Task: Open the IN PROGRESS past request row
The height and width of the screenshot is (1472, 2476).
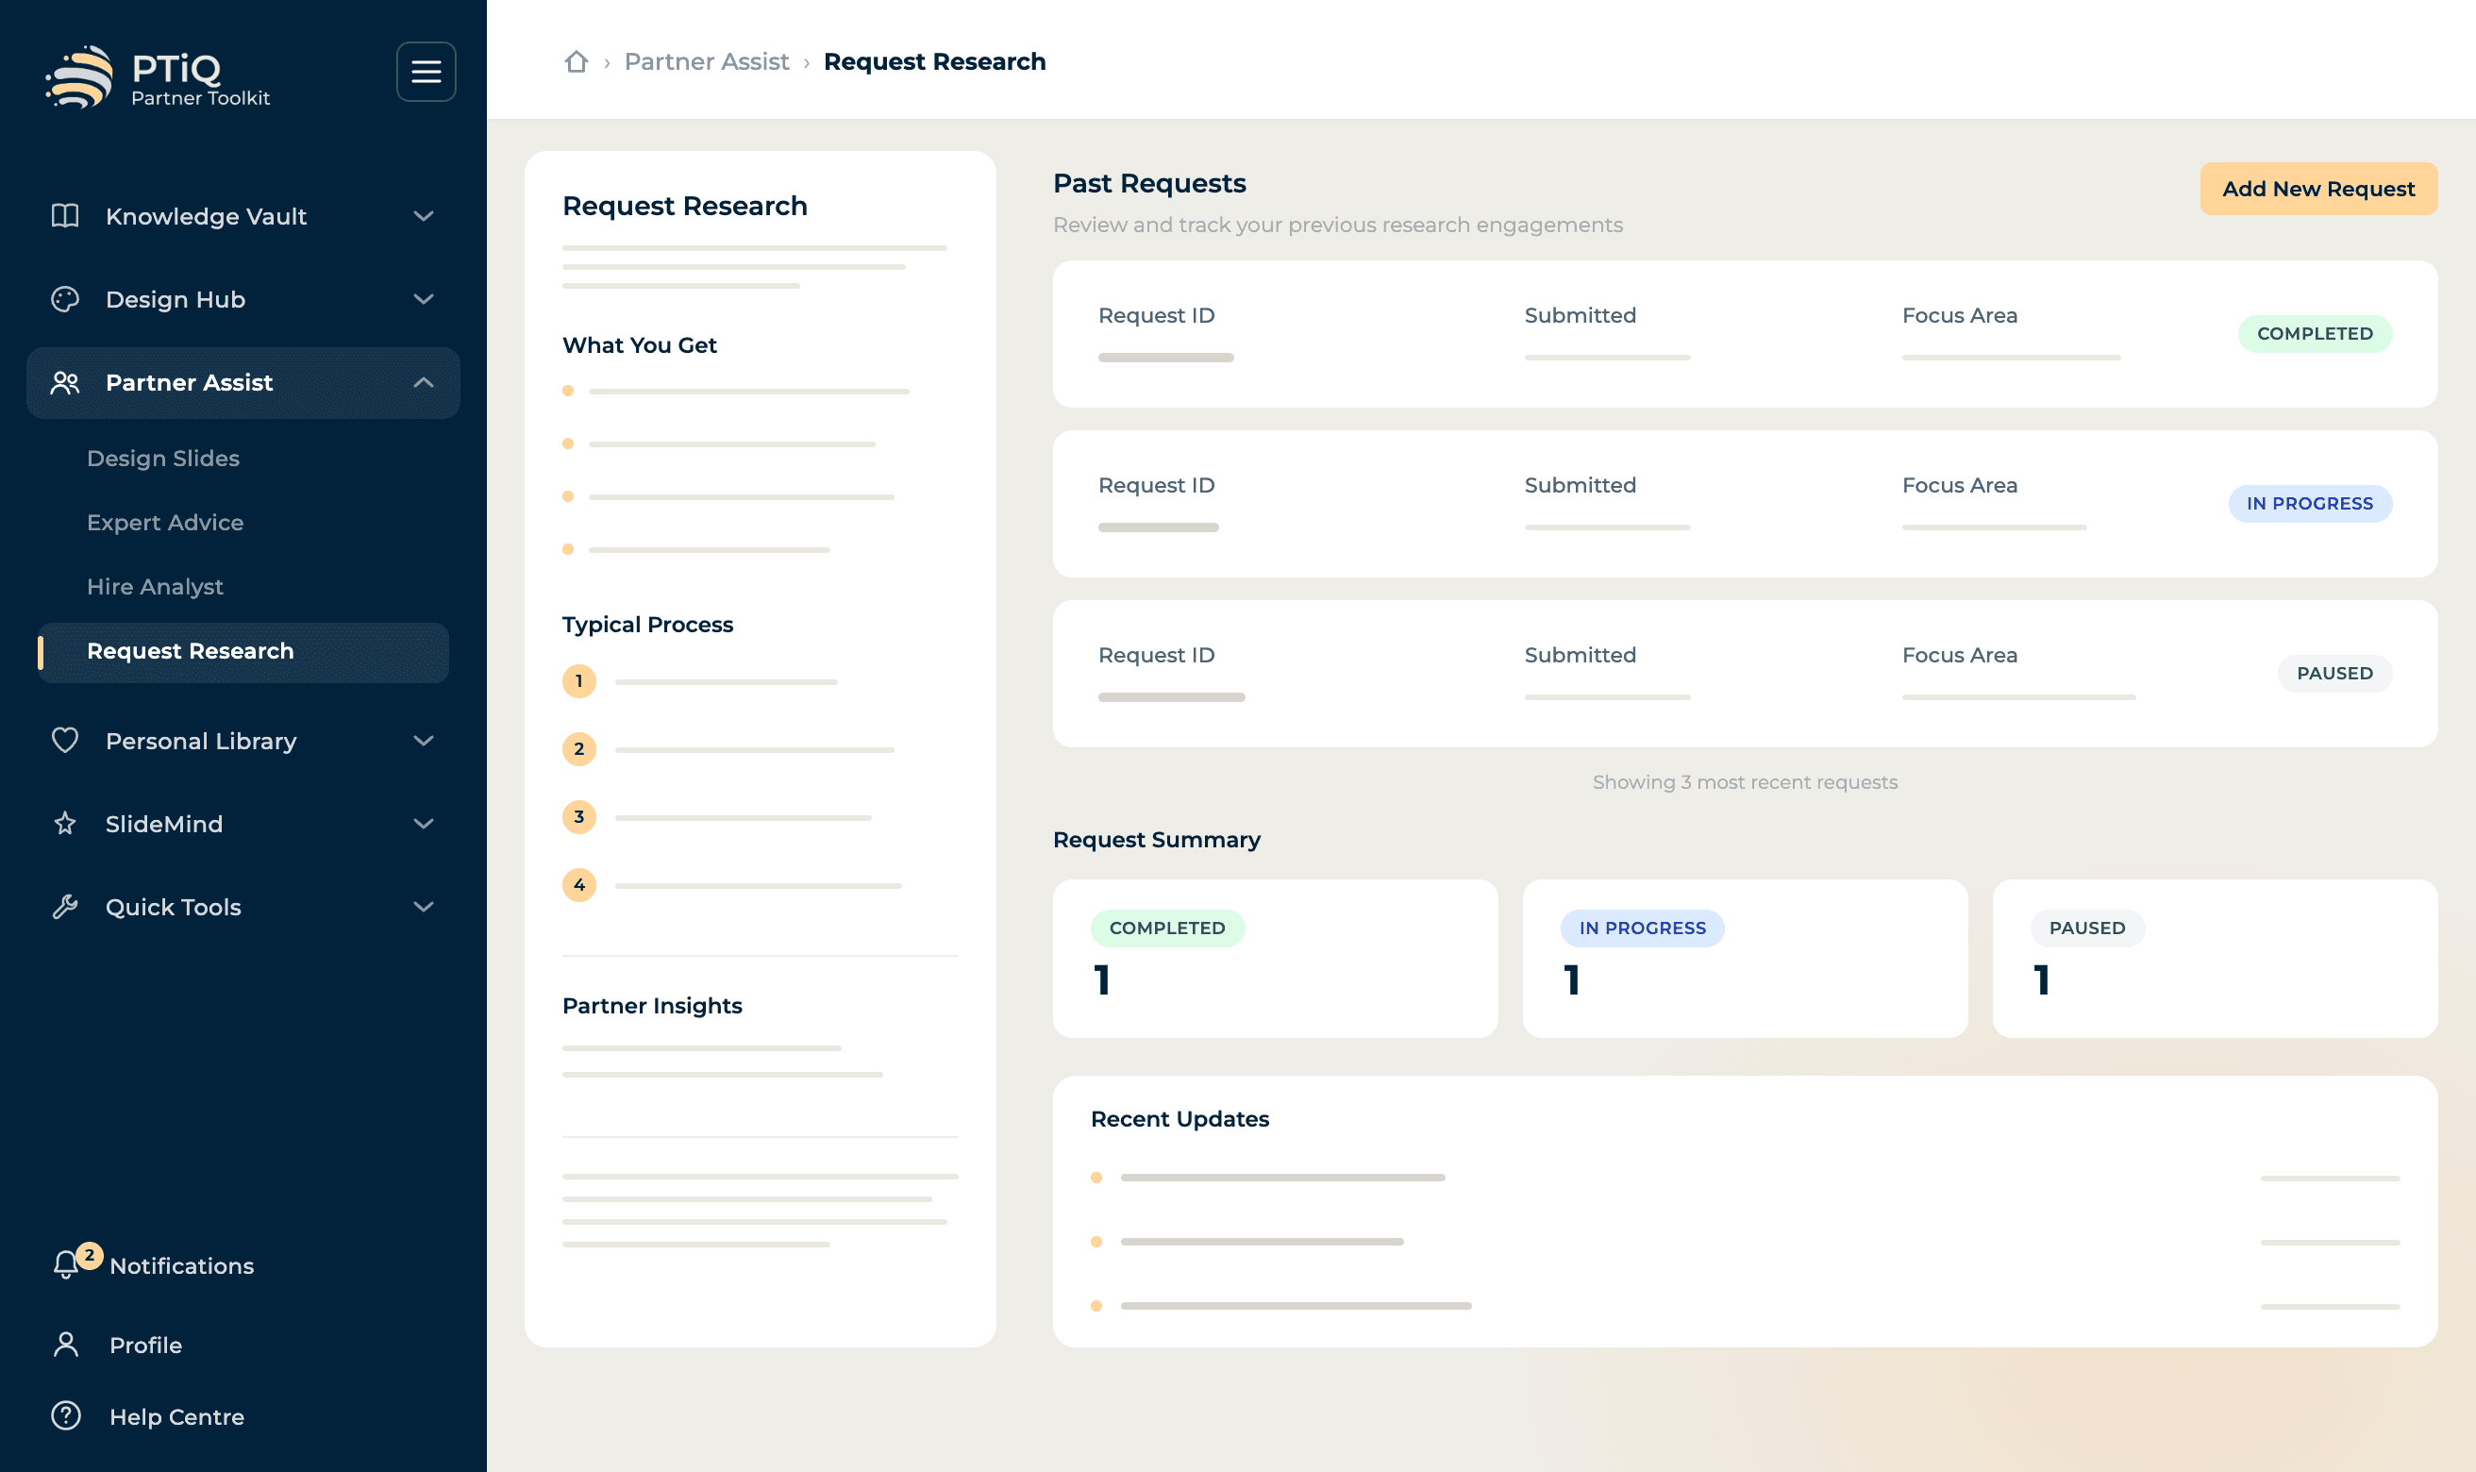Action: (1746, 504)
